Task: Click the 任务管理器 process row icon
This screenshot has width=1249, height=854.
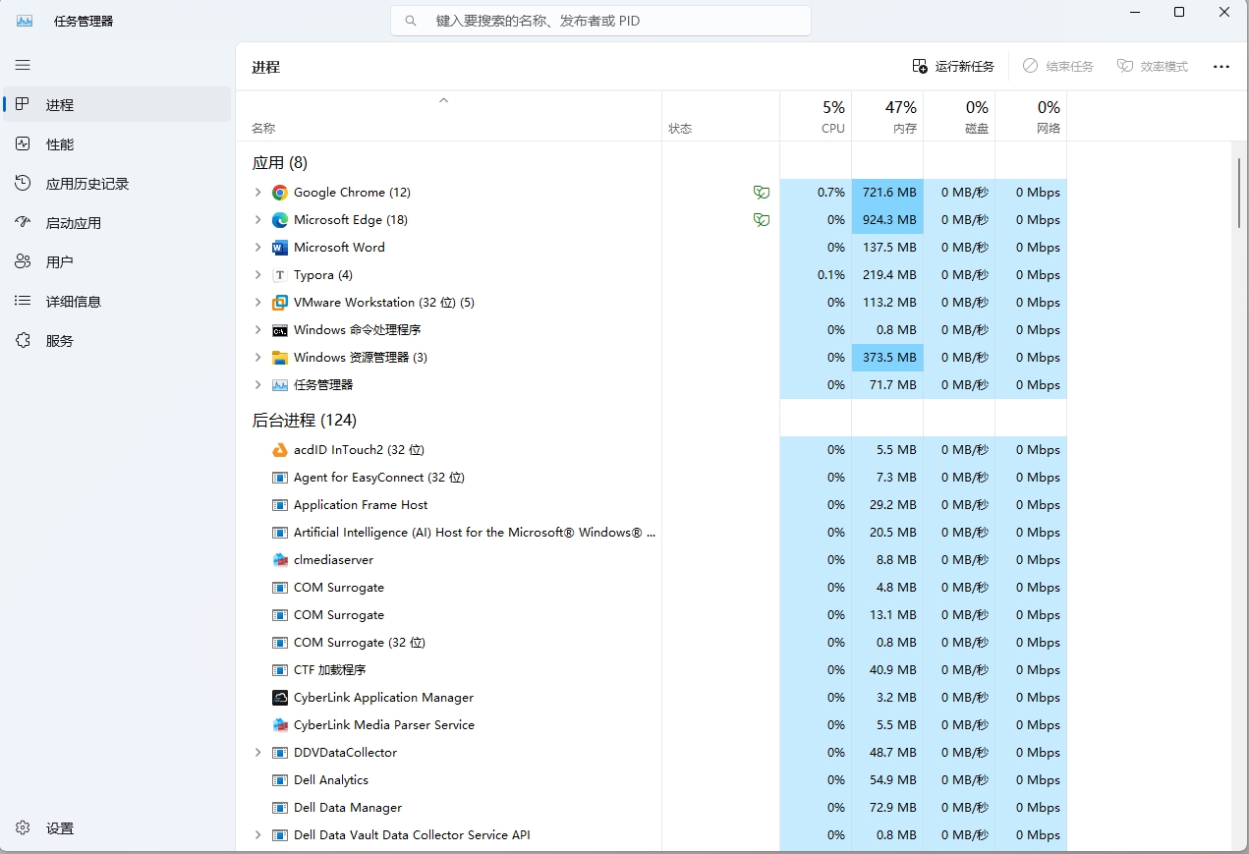Action: click(x=280, y=385)
